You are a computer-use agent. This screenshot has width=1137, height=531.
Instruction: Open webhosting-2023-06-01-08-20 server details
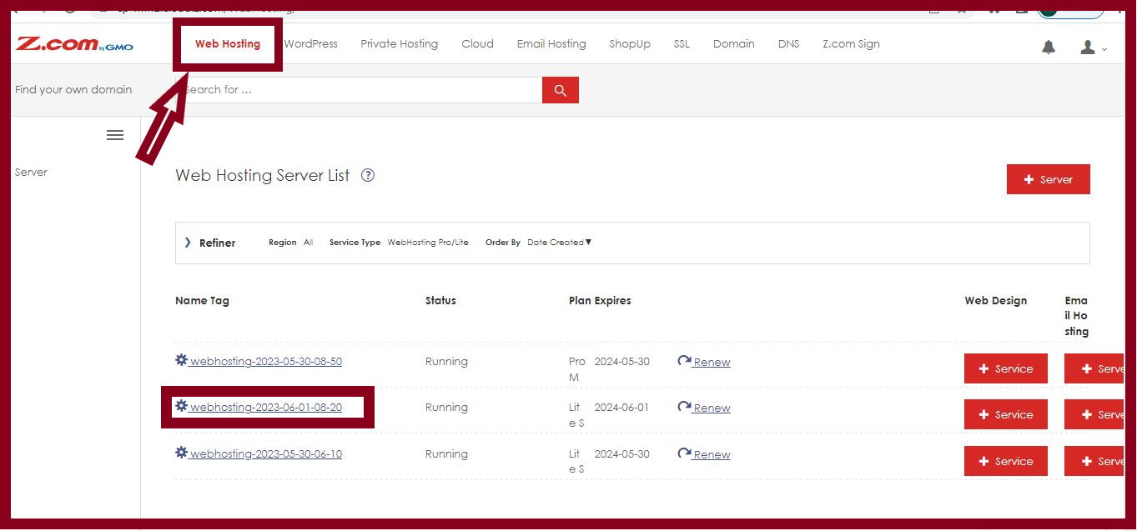267,406
